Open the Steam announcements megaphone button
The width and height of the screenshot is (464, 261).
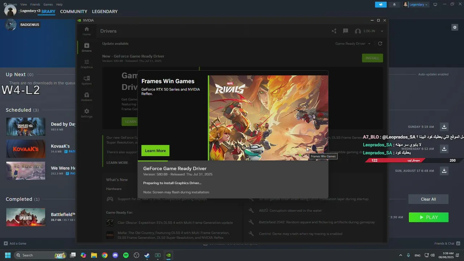point(381,4)
